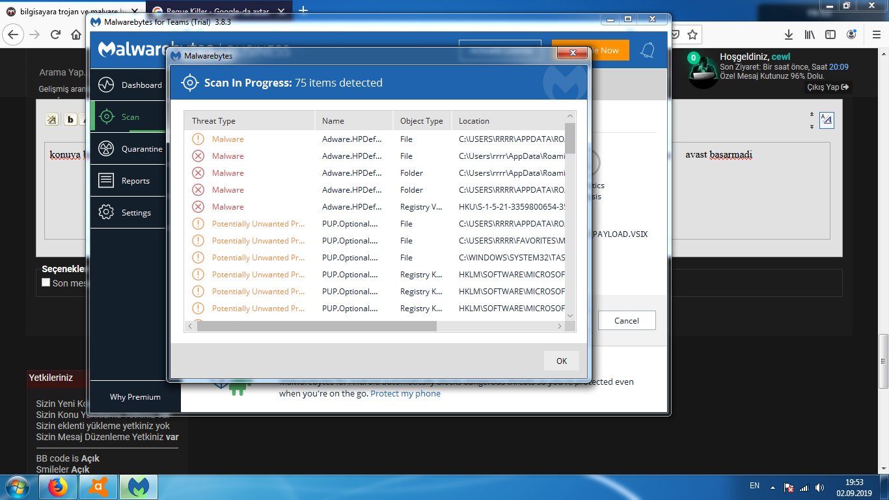Click the Pocket save icon in address bar
This screenshot has width=889, height=500.
click(x=676, y=35)
